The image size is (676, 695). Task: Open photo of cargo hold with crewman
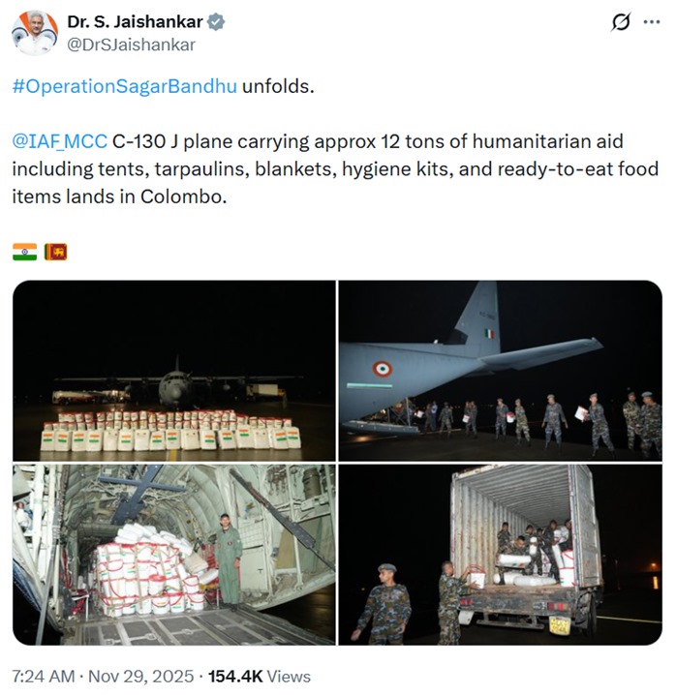click(x=174, y=555)
